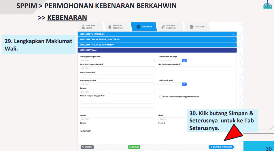Open calendar for Tarikh Nikah Ibu Bapa
The width and height of the screenshot is (274, 151).
(184, 60)
